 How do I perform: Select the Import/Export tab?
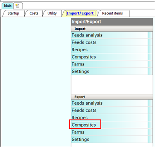click(x=80, y=13)
